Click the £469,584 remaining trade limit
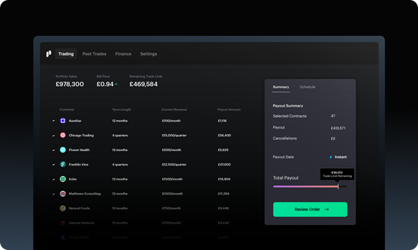Image resolution: width=418 pixels, height=250 pixels. [x=144, y=84]
